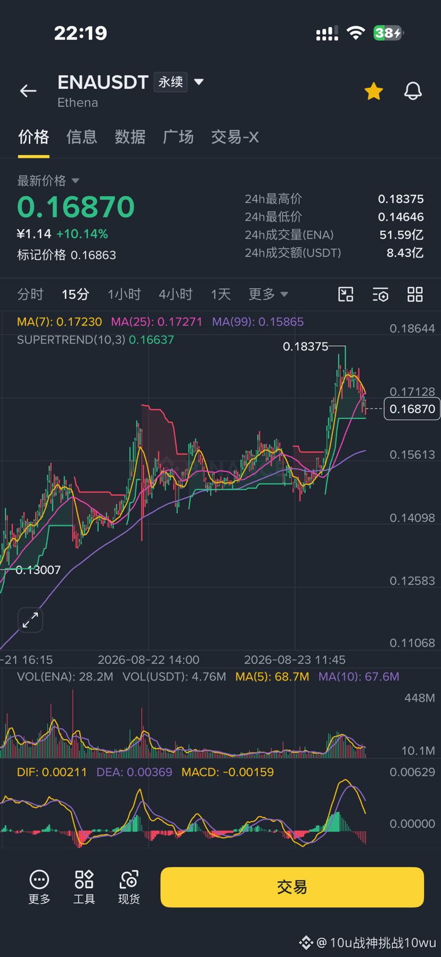The height and width of the screenshot is (957, 441).
Task: Tap the 24h成交额(USDT) value
Action: (x=405, y=253)
